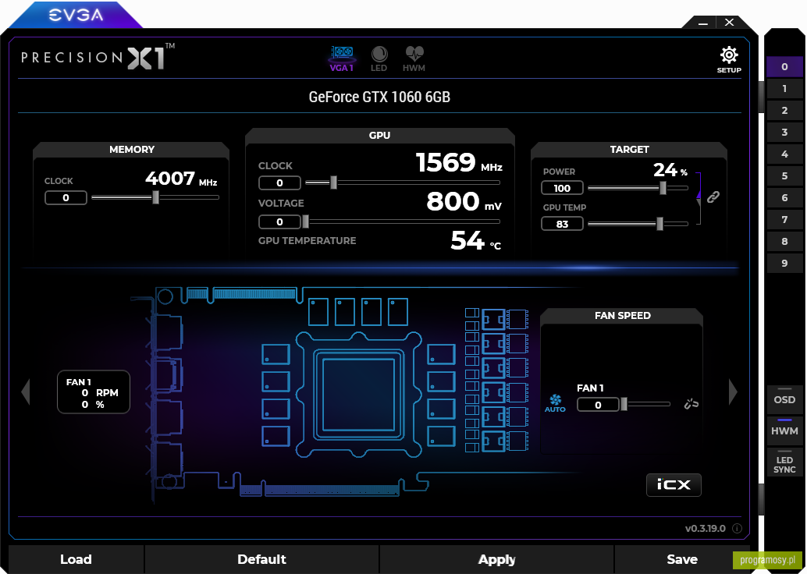Screen dimensions: 807x574
Task: Focus the GPU voltage offset field
Action: pyautogui.click(x=279, y=221)
